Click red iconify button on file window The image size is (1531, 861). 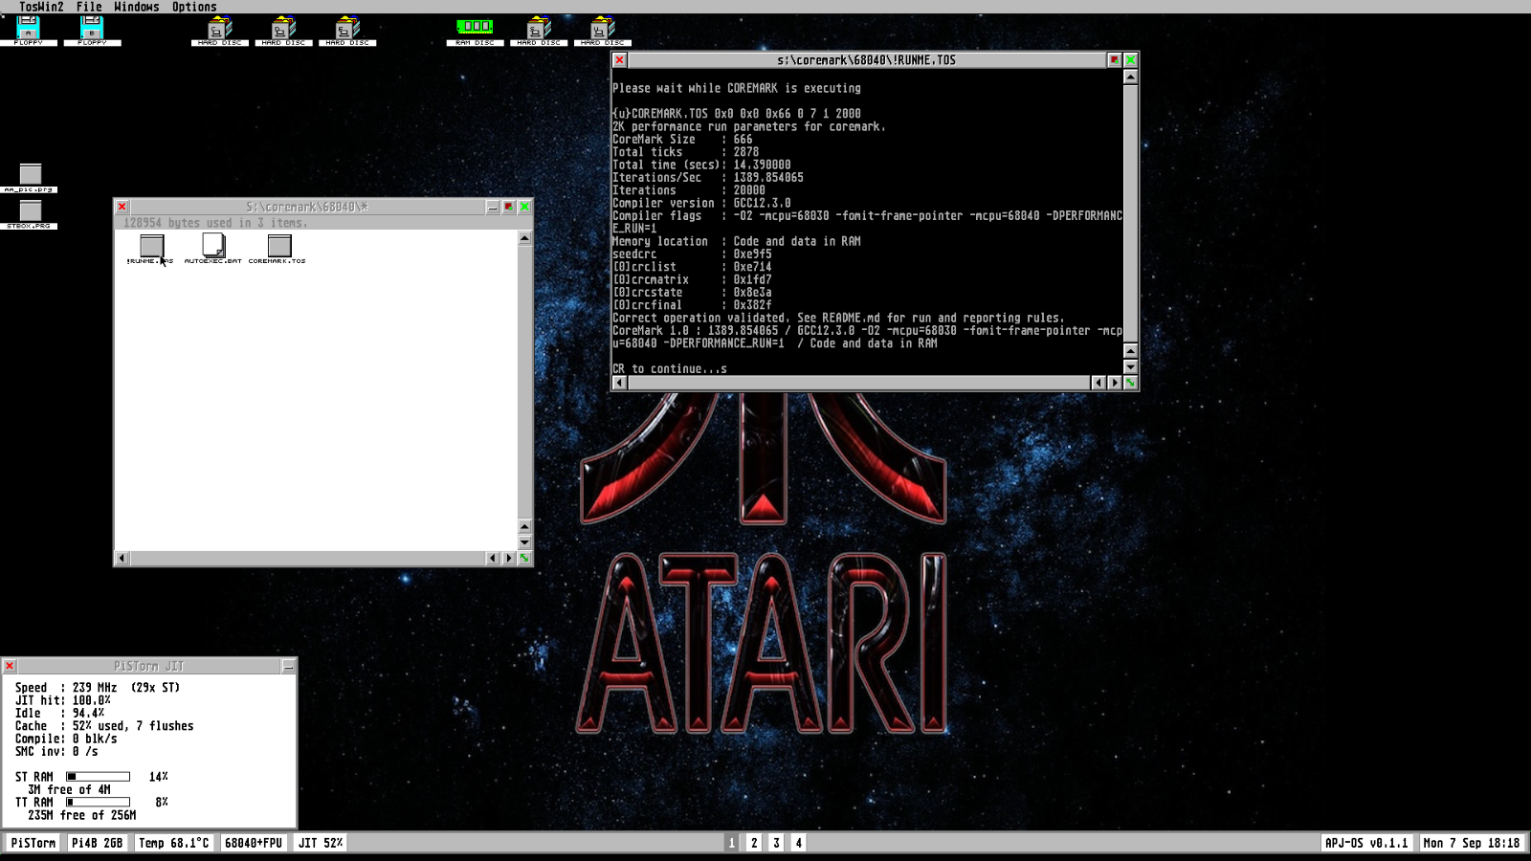509,207
